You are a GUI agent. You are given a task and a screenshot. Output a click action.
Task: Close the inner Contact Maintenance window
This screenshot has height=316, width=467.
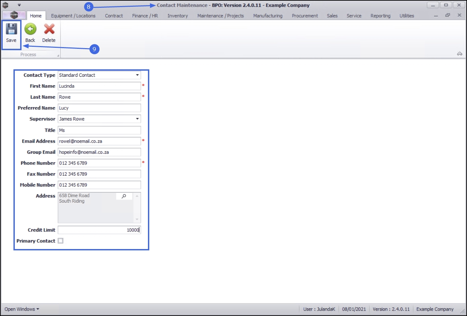459,15
